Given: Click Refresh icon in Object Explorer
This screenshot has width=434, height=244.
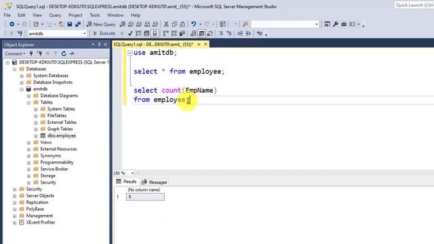Looking at the screenshot, I should (x=64, y=54).
